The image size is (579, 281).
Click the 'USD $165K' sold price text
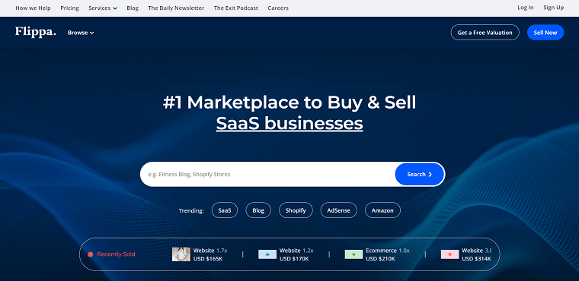click(x=208, y=258)
